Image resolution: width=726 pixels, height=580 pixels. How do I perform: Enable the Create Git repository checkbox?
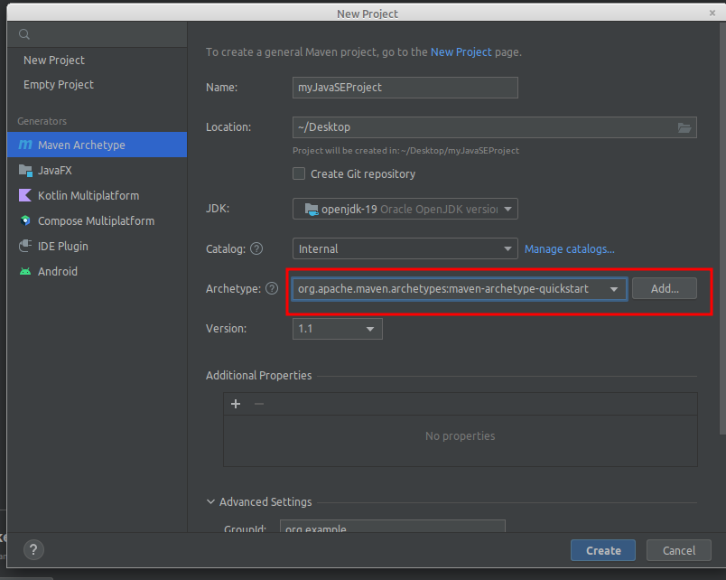[x=299, y=173]
